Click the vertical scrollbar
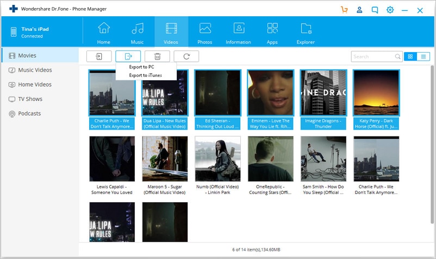This screenshot has width=436, height=259. click(432, 144)
